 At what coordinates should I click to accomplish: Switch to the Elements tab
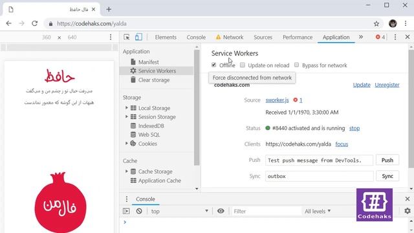click(x=166, y=38)
